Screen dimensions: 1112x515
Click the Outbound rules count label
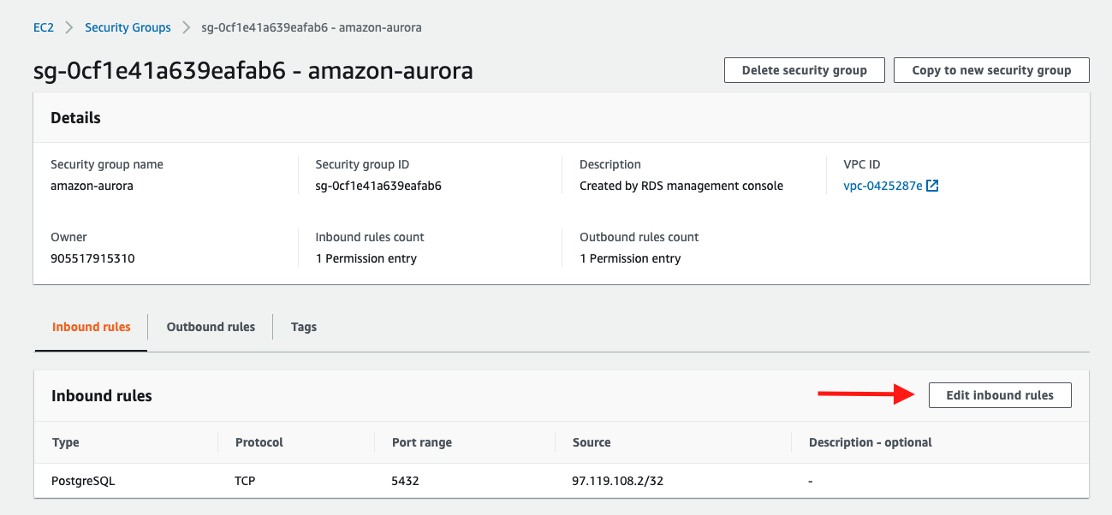click(x=639, y=237)
